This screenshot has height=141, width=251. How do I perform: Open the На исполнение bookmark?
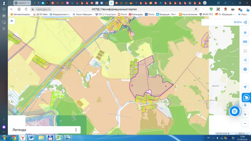[188, 14]
